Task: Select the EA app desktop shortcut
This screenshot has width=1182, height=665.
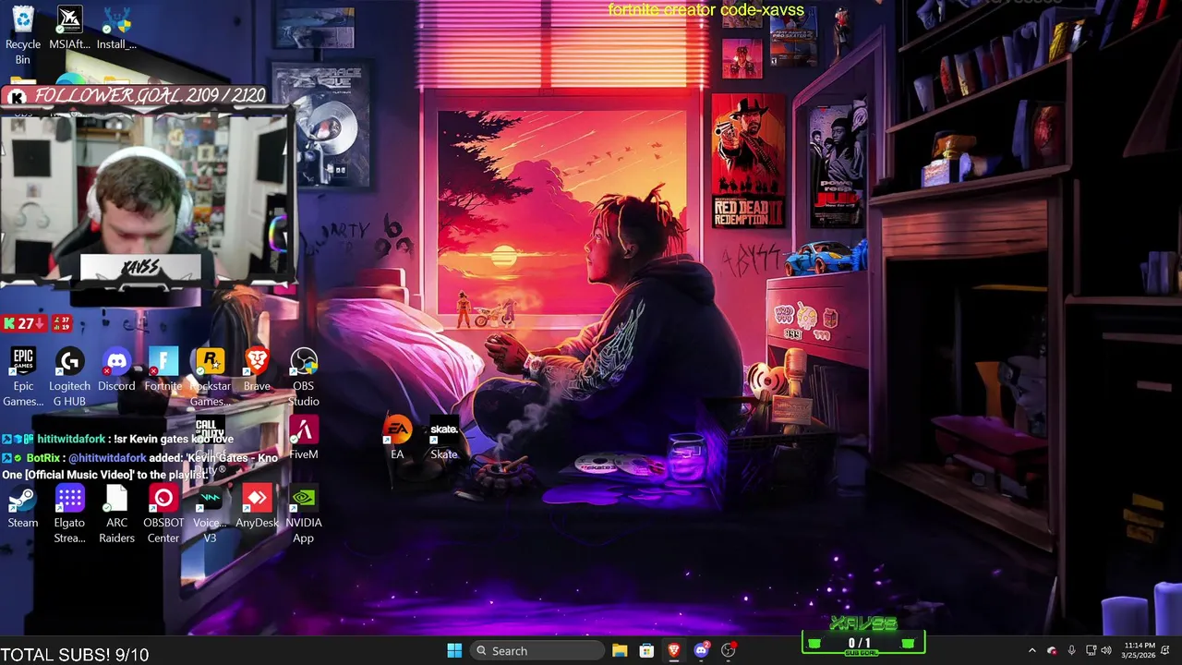Action: pos(397,439)
